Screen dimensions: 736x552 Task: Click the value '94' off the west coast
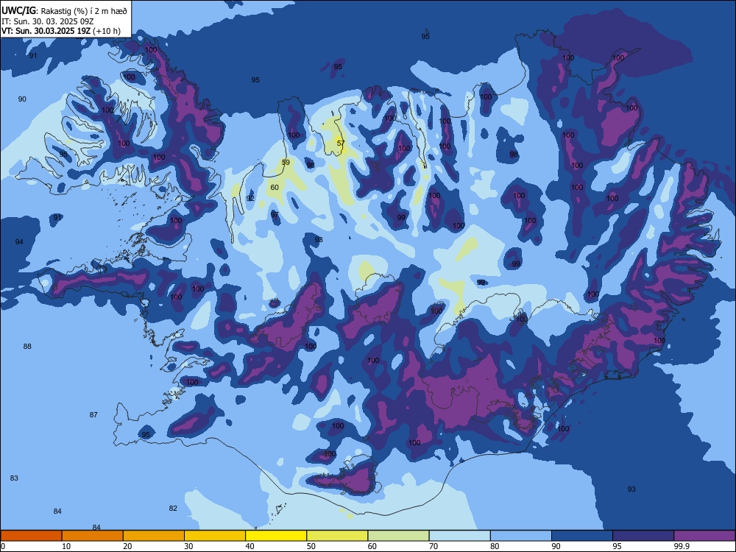tap(19, 241)
